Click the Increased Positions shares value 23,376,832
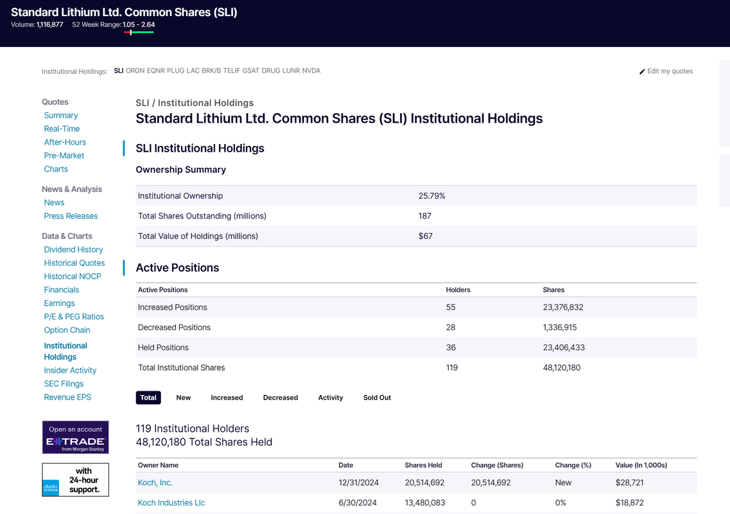Viewport: 730px width, 514px height. pyautogui.click(x=563, y=308)
